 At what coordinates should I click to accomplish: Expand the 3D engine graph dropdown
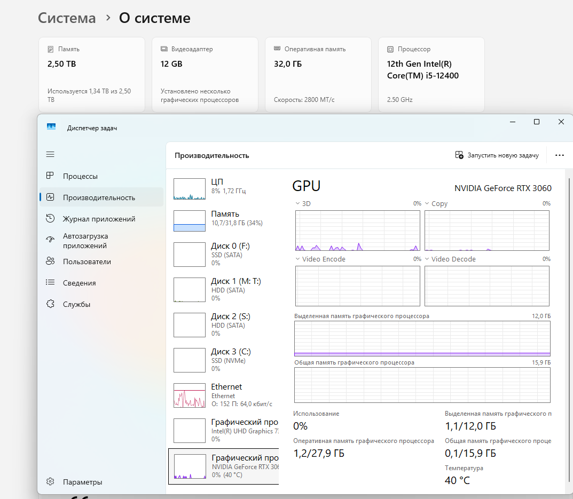[x=298, y=204]
